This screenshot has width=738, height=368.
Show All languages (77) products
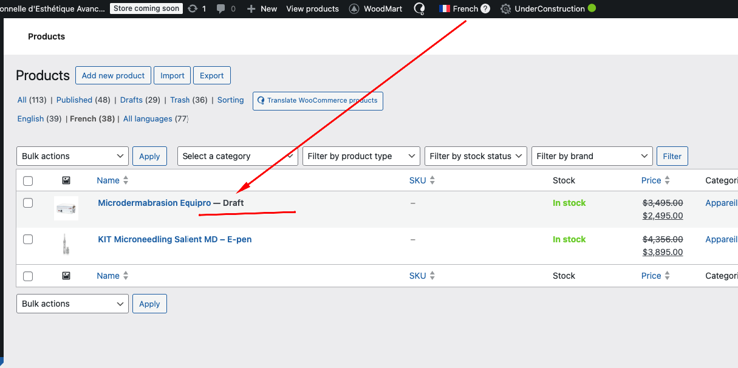click(156, 118)
